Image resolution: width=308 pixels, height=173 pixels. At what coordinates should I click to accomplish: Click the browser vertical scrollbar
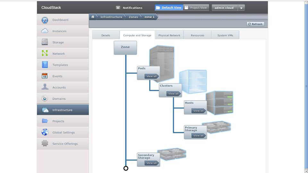[x=306, y=86]
